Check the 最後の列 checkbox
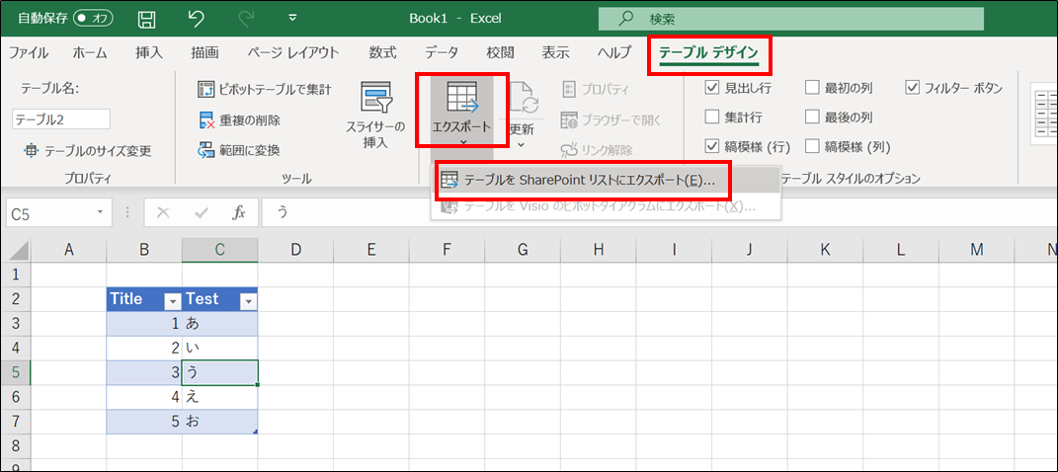Viewport: 1058px width, 472px height. (812, 118)
